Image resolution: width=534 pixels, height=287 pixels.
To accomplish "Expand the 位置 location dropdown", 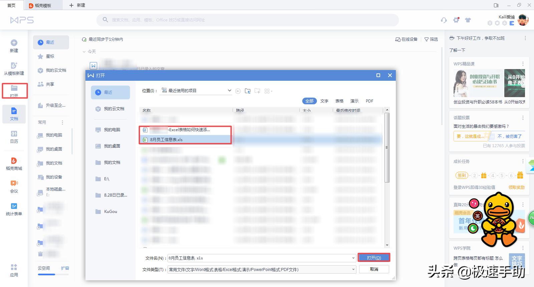I will (229, 90).
